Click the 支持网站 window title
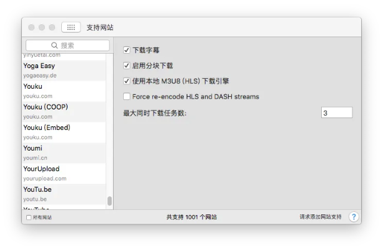Image resolution: width=383 pixels, height=250 pixels. tap(100, 27)
